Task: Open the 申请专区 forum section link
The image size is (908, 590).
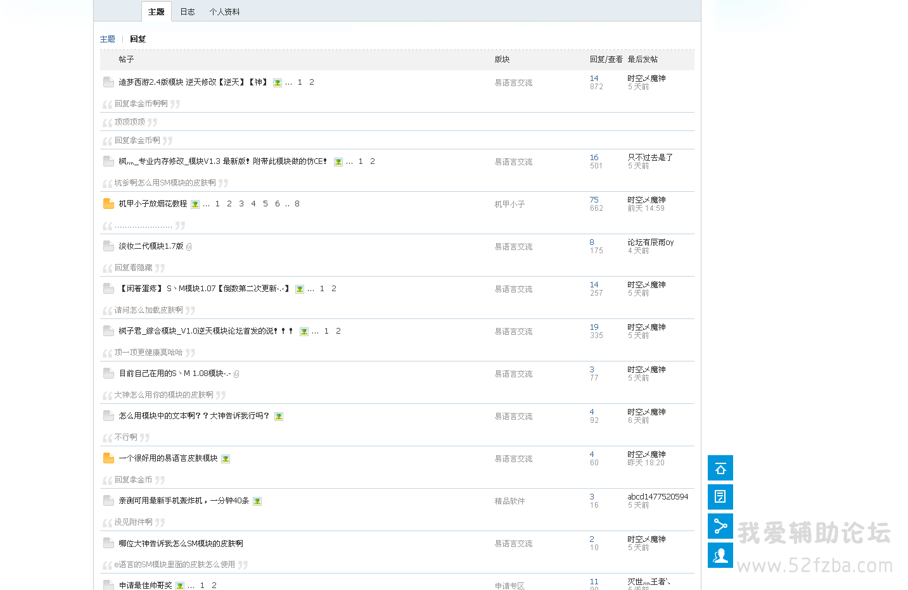Action: [x=509, y=586]
